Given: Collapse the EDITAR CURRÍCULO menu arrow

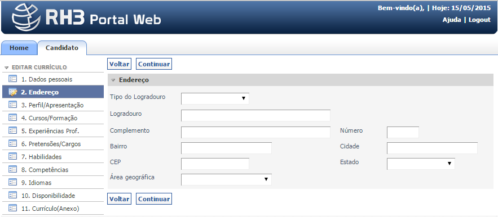Looking at the screenshot, I should click(x=6, y=67).
